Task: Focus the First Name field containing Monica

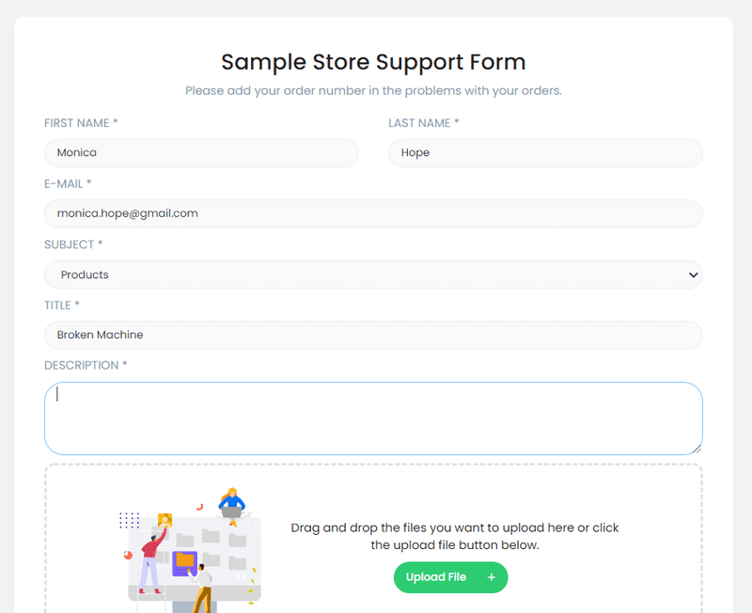Action: (x=201, y=153)
